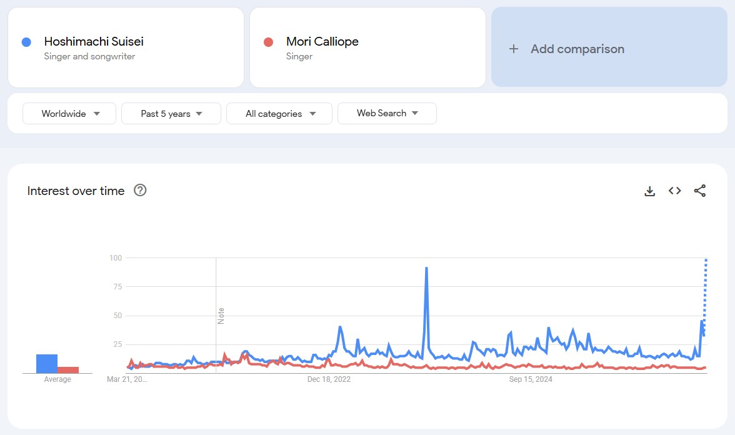Click the Singer and songwriter subtitle
The width and height of the screenshot is (735, 435).
point(89,56)
